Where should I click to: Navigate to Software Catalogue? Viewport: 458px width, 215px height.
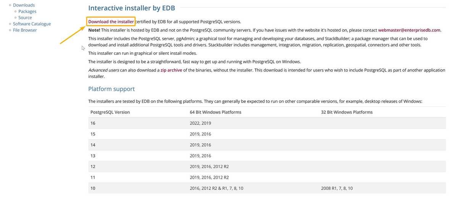32,24
